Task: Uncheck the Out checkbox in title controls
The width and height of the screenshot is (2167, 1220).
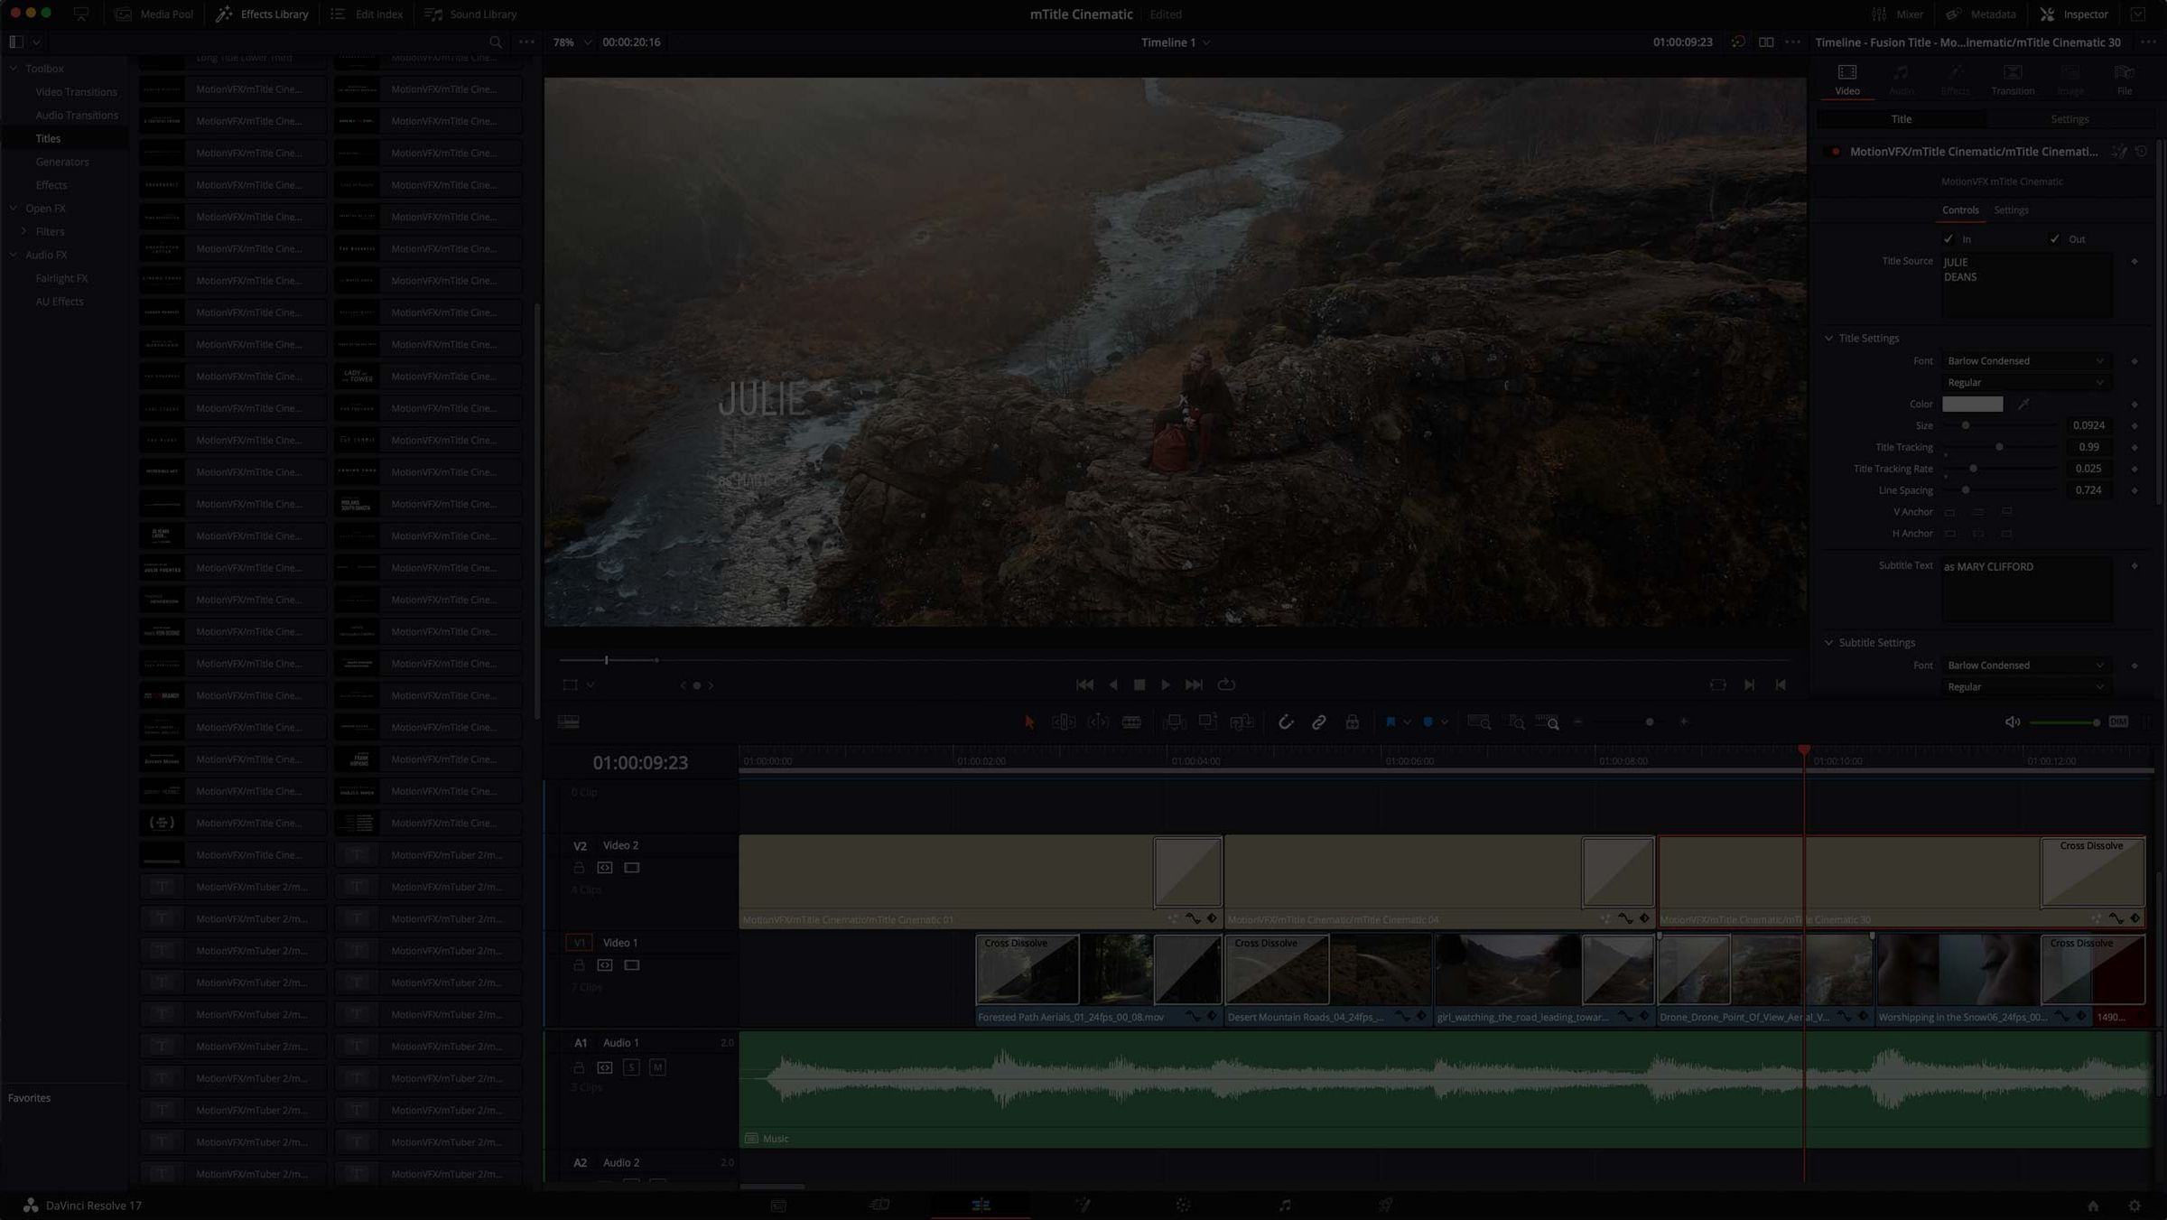Action: coord(2055,238)
